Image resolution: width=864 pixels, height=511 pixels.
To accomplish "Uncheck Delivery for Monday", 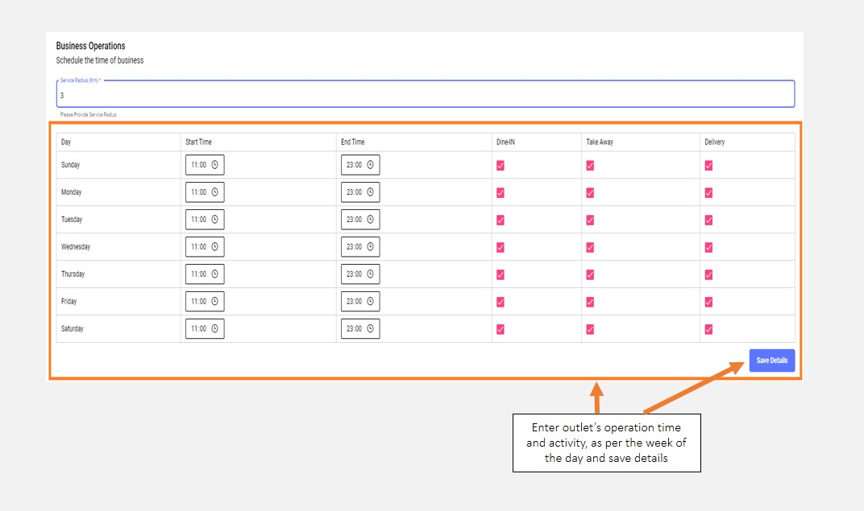I will pos(708,192).
